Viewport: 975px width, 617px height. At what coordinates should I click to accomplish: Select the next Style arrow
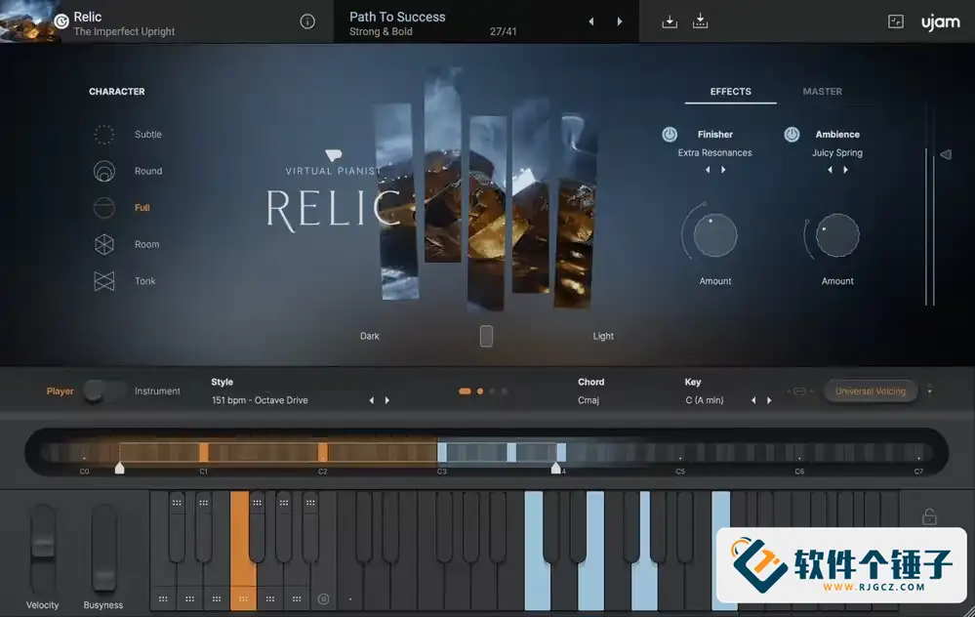[x=386, y=400]
